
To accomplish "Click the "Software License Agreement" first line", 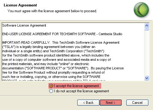I will 24,25.
